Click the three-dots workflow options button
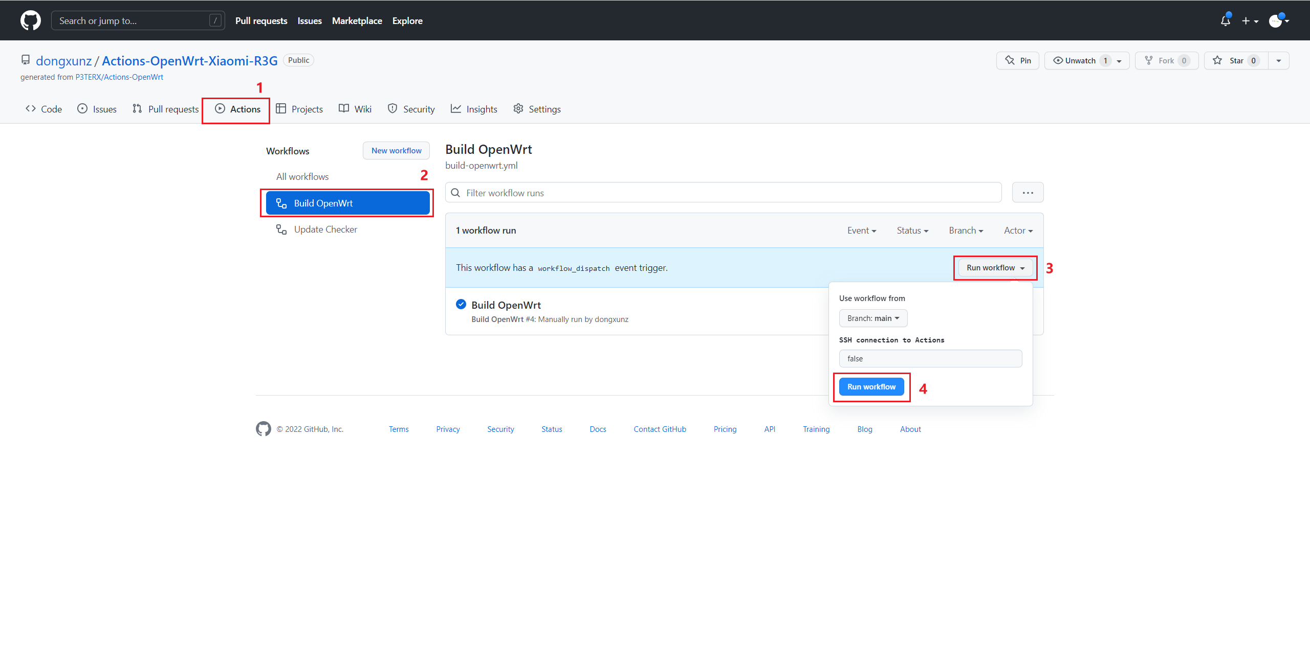 1028,193
